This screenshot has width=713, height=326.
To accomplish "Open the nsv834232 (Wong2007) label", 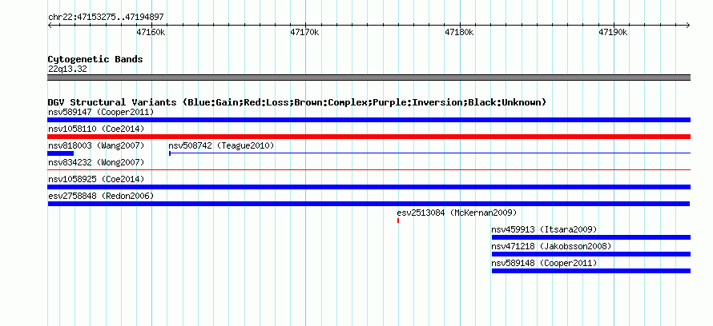I will pos(96,162).
